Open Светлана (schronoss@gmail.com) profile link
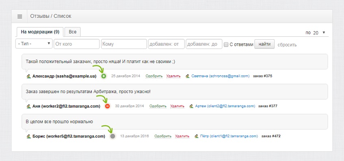The height and width of the screenshot is (161, 344). point(220,76)
